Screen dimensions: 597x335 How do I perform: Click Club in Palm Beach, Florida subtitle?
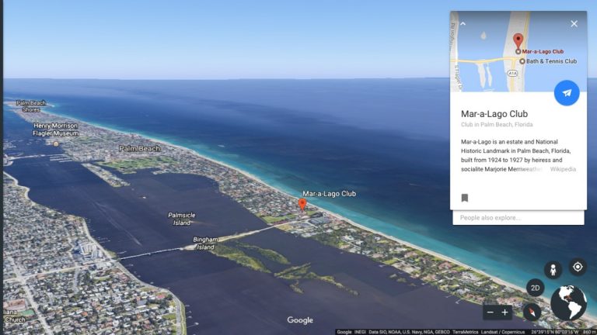pyautogui.click(x=497, y=125)
